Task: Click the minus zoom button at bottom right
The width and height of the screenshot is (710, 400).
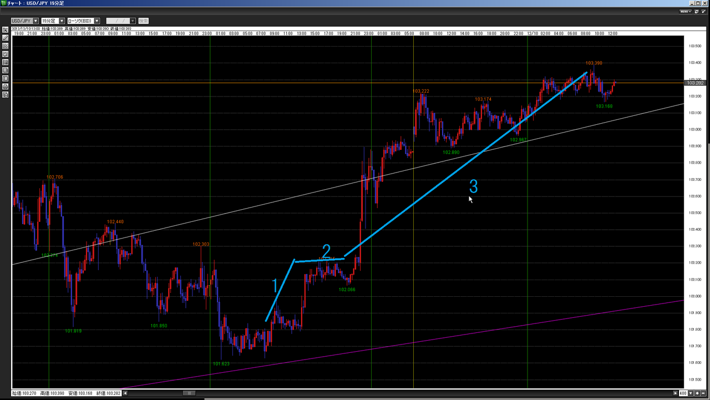Action: click(x=703, y=393)
